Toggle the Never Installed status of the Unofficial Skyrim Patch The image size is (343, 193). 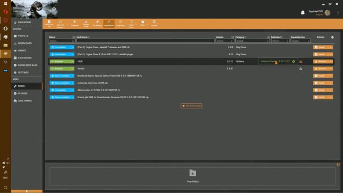pos(60,76)
